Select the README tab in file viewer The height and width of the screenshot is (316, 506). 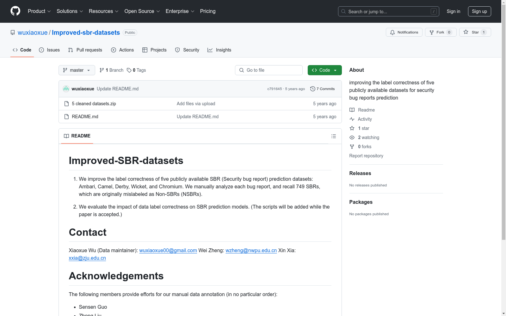tap(77, 136)
